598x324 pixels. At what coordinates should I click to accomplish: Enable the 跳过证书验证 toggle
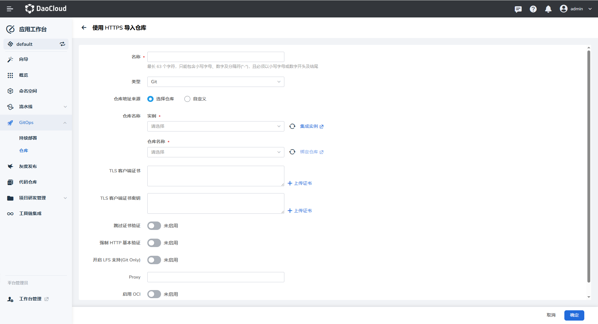point(154,226)
